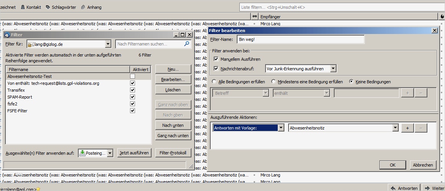Filter list by Anhang paperclip button
The height and width of the screenshot is (191, 445).
(91, 7)
